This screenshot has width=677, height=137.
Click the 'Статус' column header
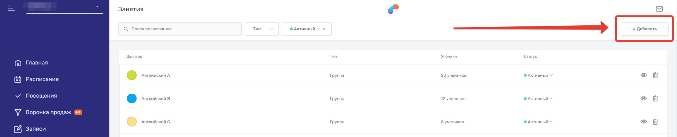(x=530, y=56)
